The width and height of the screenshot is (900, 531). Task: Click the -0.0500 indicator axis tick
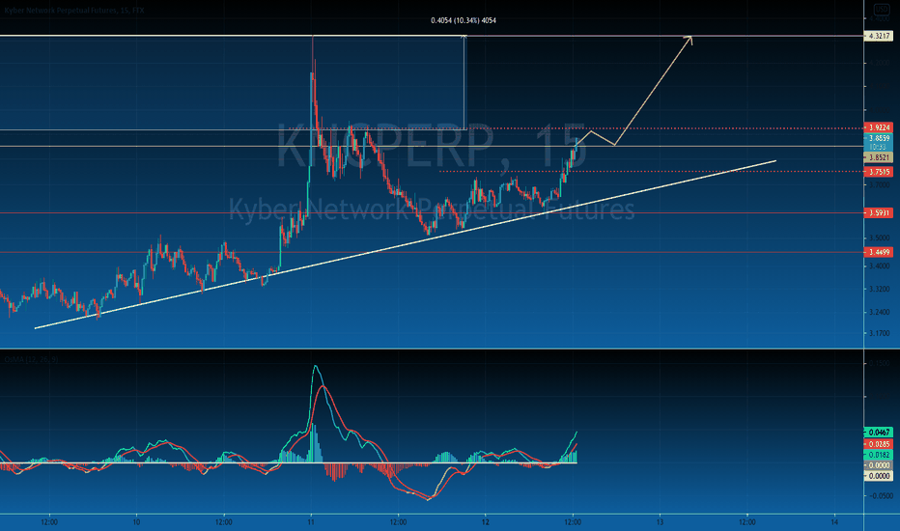point(880,495)
